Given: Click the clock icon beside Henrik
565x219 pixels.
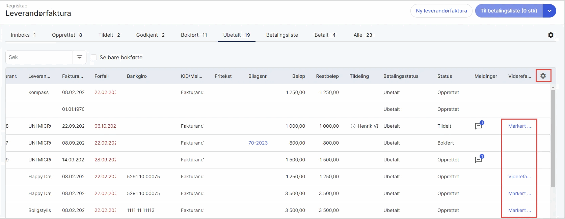Looking at the screenshot, I should 353,126.
